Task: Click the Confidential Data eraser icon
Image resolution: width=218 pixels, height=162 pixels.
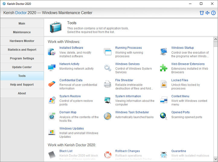Action: (52, 84)
